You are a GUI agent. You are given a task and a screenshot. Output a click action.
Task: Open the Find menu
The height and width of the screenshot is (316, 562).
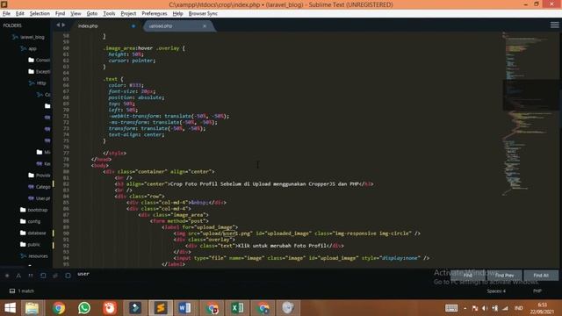point(60,14)
